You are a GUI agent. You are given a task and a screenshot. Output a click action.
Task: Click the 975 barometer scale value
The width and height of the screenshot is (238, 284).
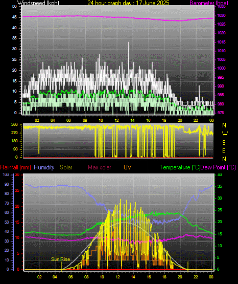[221, 113]
